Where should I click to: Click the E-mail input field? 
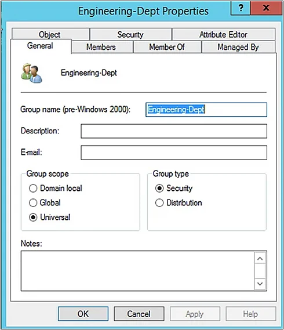[x=174, y=153]
